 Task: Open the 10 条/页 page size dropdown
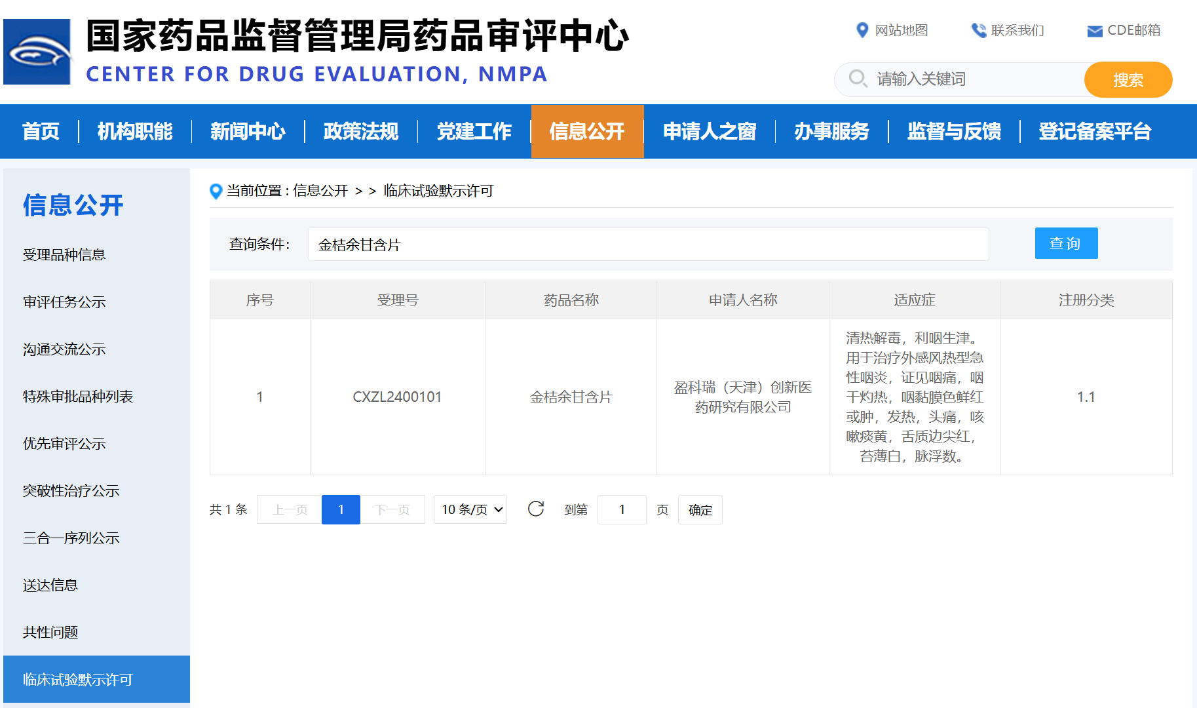click(x=470, y=509)
